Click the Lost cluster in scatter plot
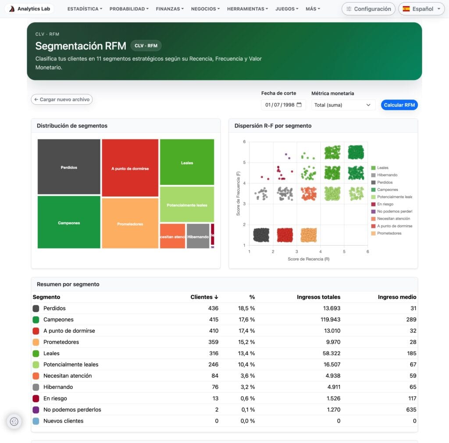Image resolution: width=449 pixels, height=443 pixels. 261,235
